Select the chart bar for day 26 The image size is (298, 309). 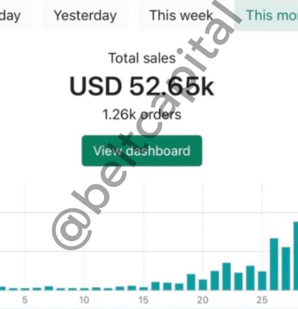(x=274, y=264)
